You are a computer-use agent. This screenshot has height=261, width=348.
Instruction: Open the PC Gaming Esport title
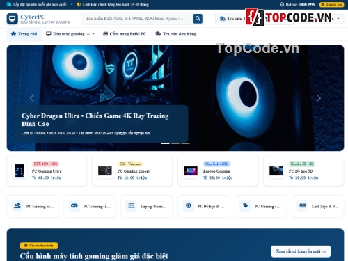(134, 171)
